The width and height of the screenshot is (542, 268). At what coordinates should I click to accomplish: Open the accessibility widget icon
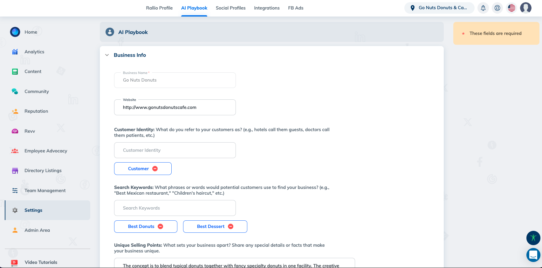[533, 238]
